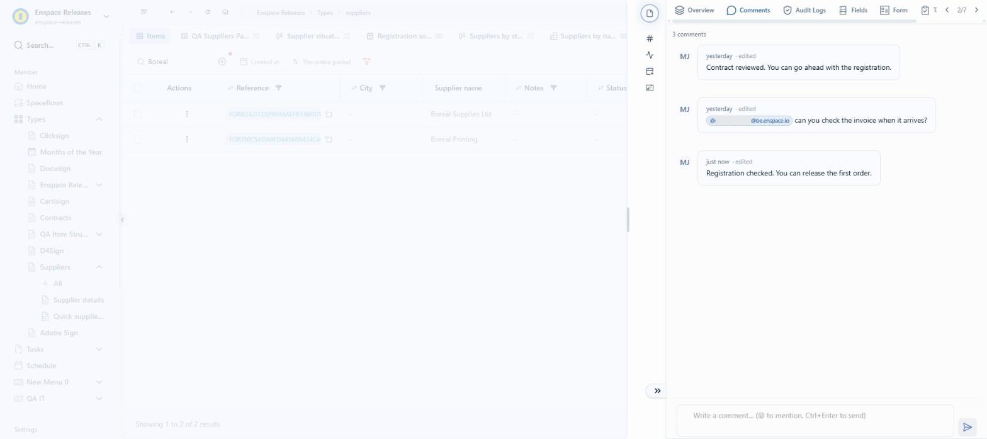Click the browser-style back arrow in the toolbar
The height and width of the screenshot is (439, 987).
click(172, 12)
